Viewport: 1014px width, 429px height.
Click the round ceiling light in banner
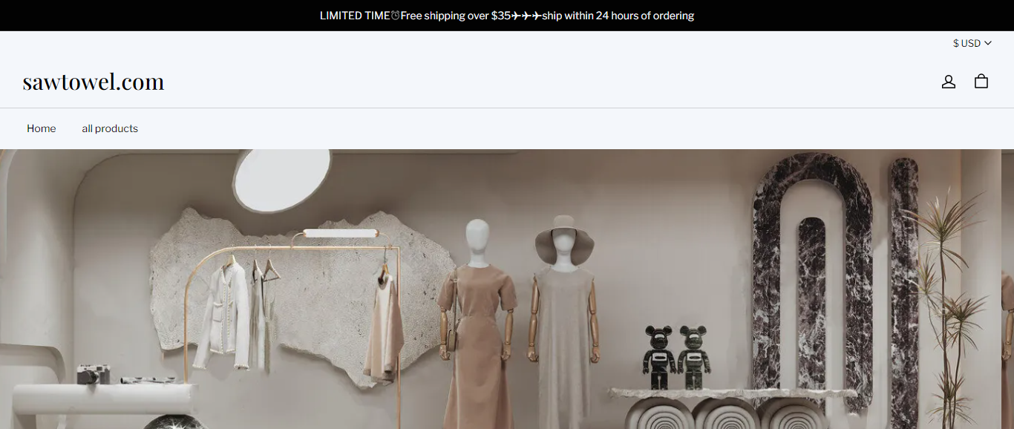tap(282, 180)
